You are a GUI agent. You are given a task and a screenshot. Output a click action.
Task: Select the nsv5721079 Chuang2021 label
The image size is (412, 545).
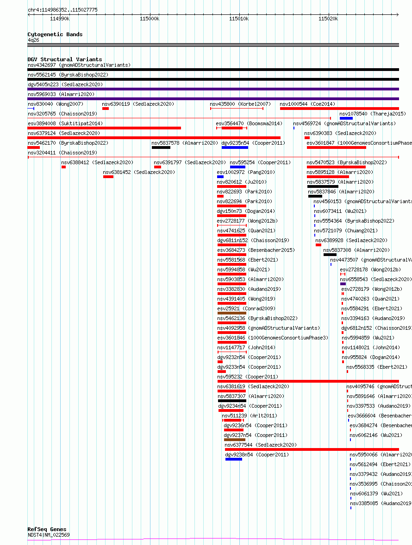click(346, 231)
